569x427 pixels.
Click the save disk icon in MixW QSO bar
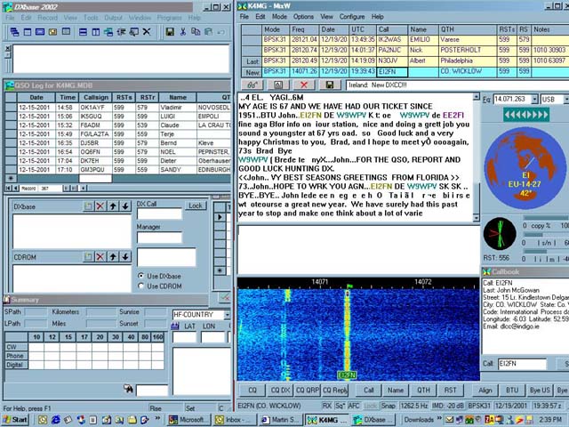pyautogui.click(x=330, y=85)
